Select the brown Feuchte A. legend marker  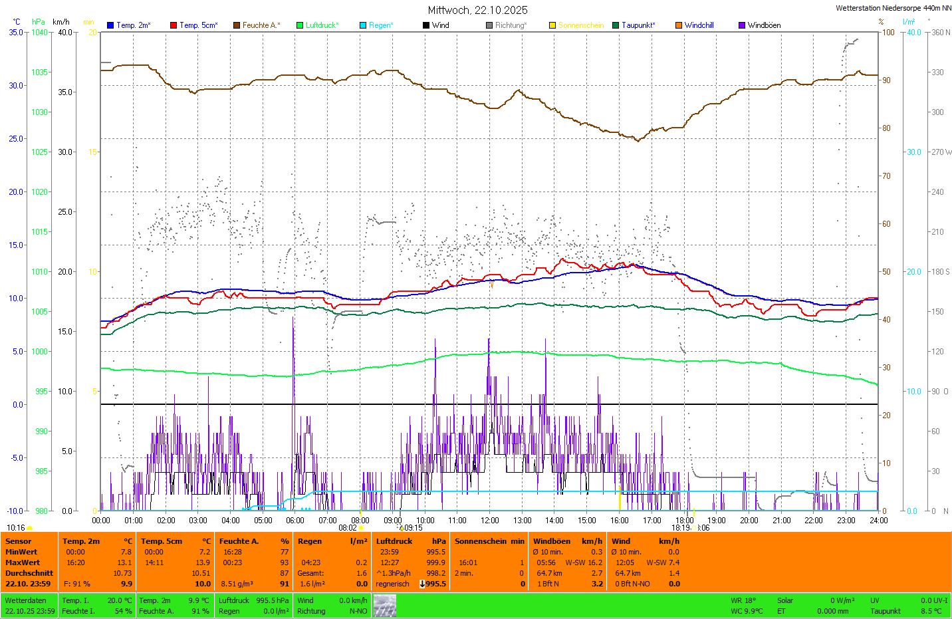coord(237,25)
